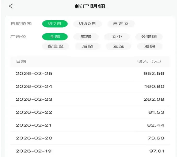The height and width of the screenshot is (157, 177).
Task: Filter ad position by 互选
Action: (119, 46)
